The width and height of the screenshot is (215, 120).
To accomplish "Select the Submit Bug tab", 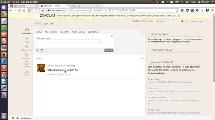I will point(93,32).
